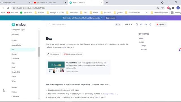Image resolution: width=181 pixels, height=102 pixels.
Task: Open the socket.io bookmark folder
Action: pyautogui.click(x=106, y=12)
